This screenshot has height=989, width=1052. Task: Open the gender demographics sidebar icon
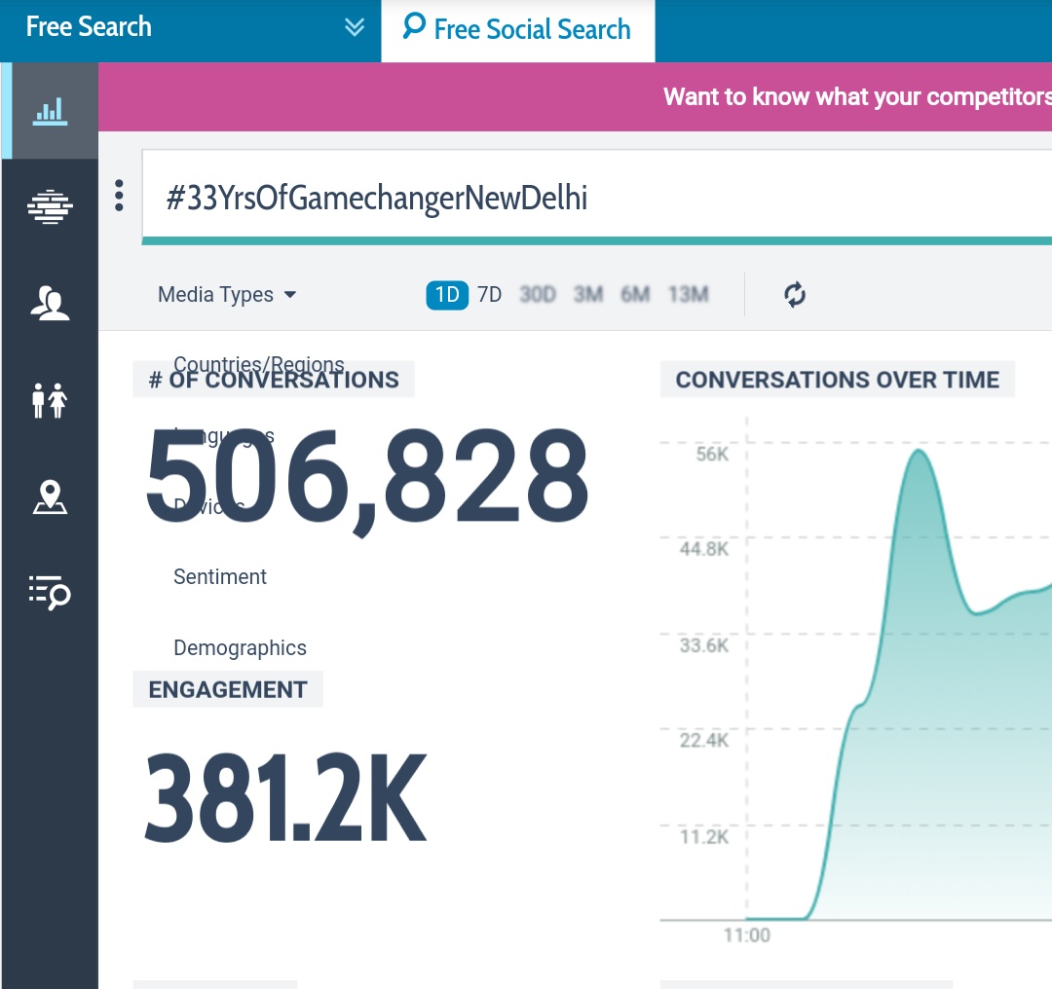click(51, 400)
